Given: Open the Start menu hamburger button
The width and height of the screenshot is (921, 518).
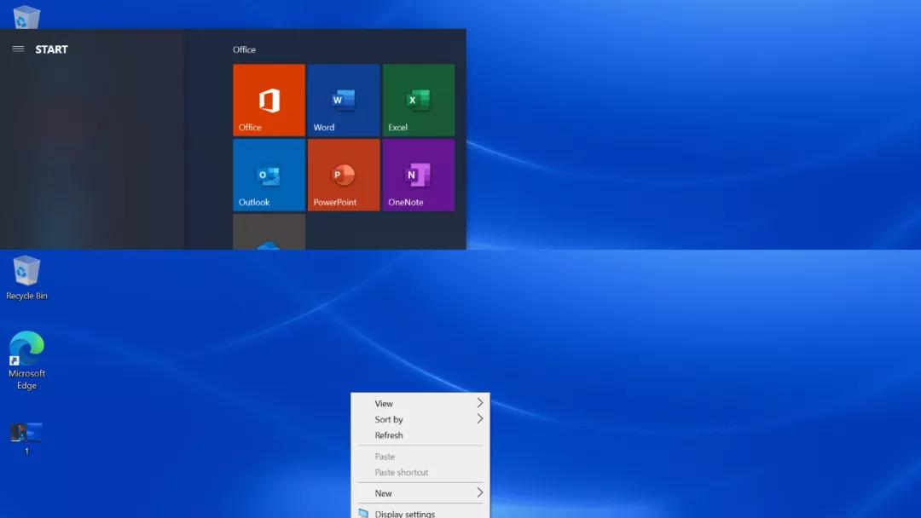Looking at the screenshot, I should click(x=18, y=49).
